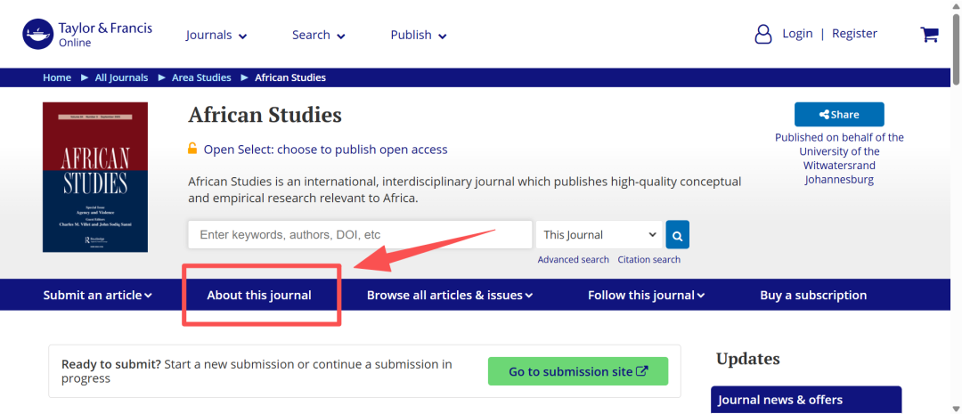This screenshot has width=962, height=414.
Task: Click the Share button
Action: click(839, 114)
